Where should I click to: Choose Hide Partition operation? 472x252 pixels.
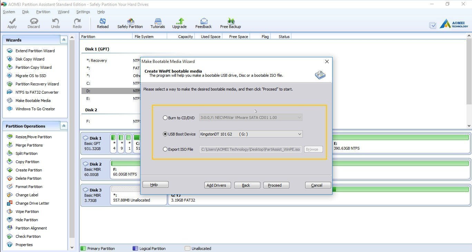click(x=27, y=220)
